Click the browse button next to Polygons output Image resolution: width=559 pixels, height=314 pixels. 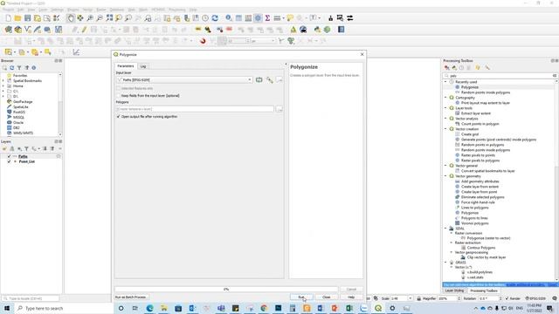tap(279, 109)
